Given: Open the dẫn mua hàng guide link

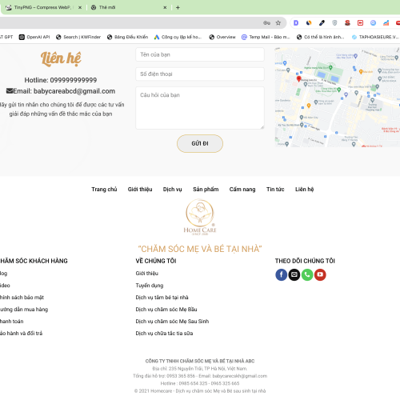Looking at the screenshot, I should [x=24, y=310].
